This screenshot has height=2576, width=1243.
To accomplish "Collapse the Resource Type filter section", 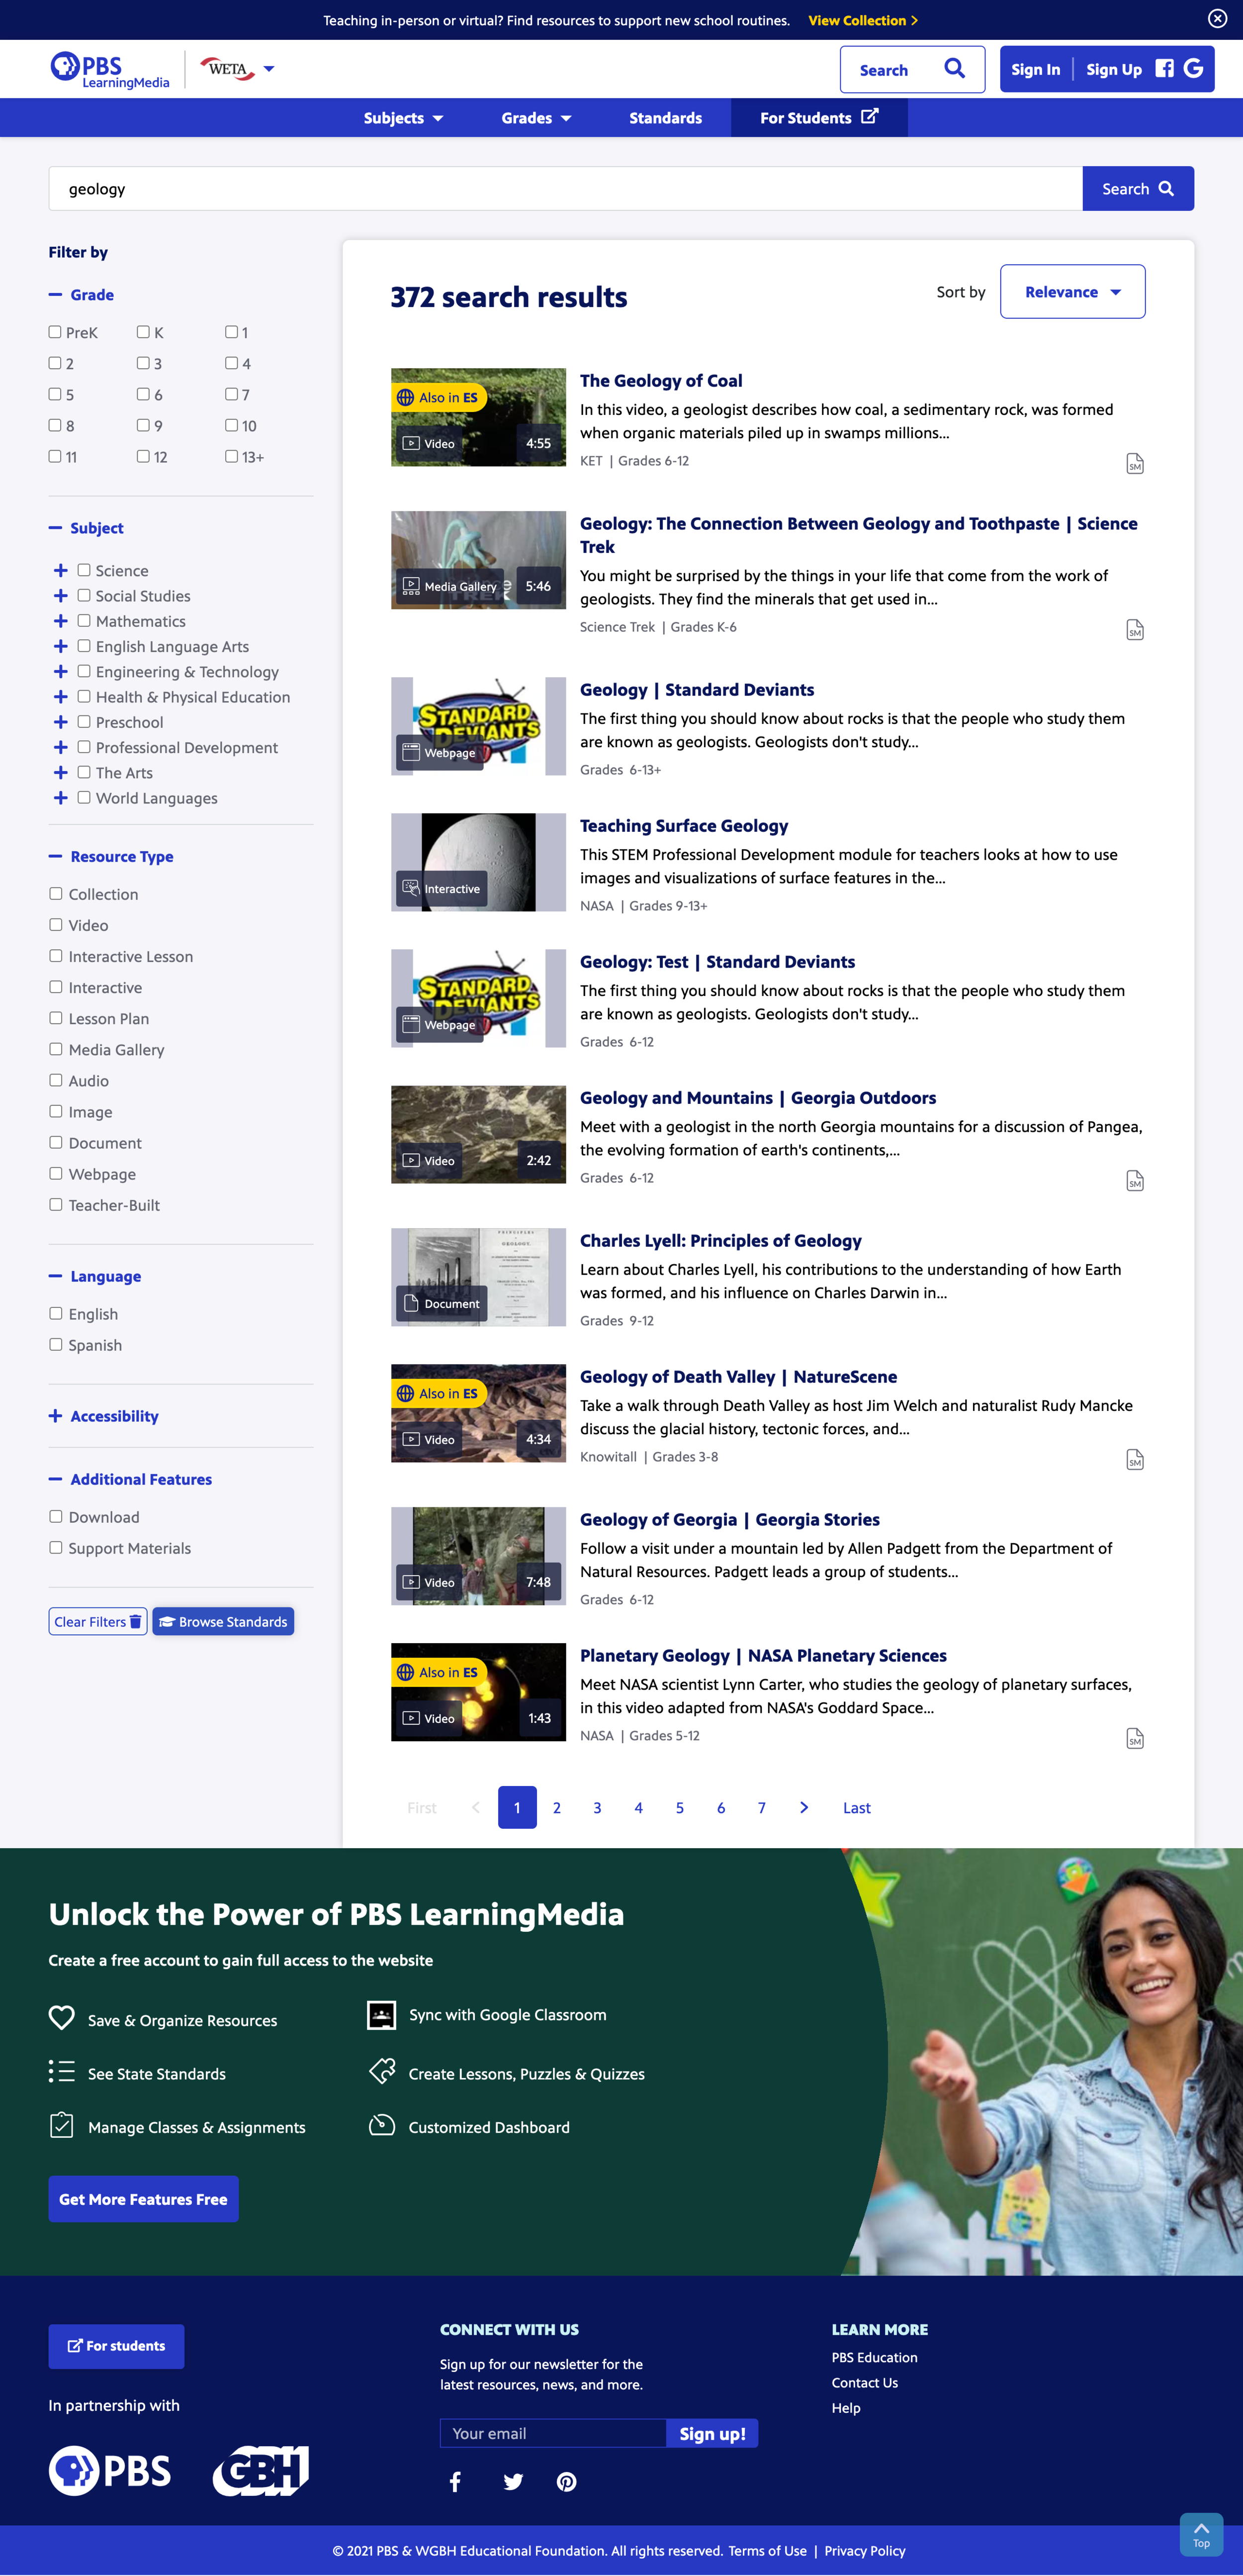I will pos(111,857).
